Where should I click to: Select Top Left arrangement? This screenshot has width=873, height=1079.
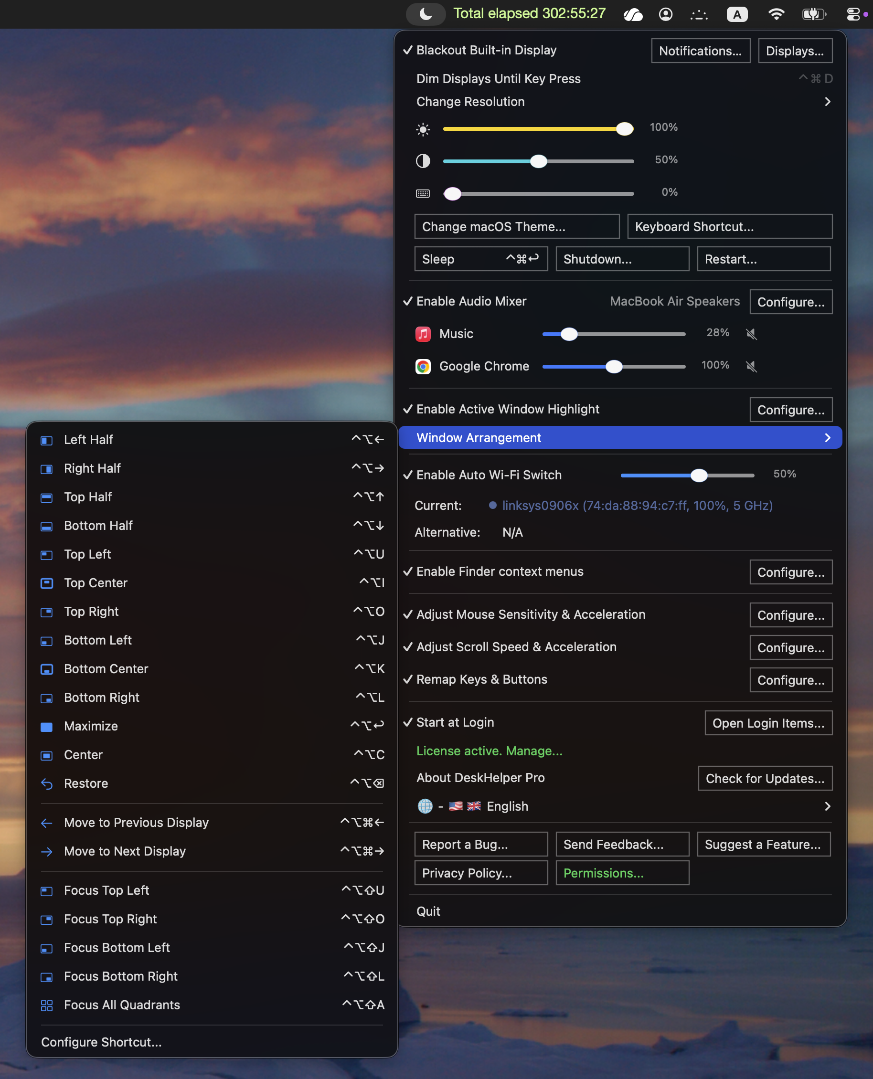[x=212, y=555]
